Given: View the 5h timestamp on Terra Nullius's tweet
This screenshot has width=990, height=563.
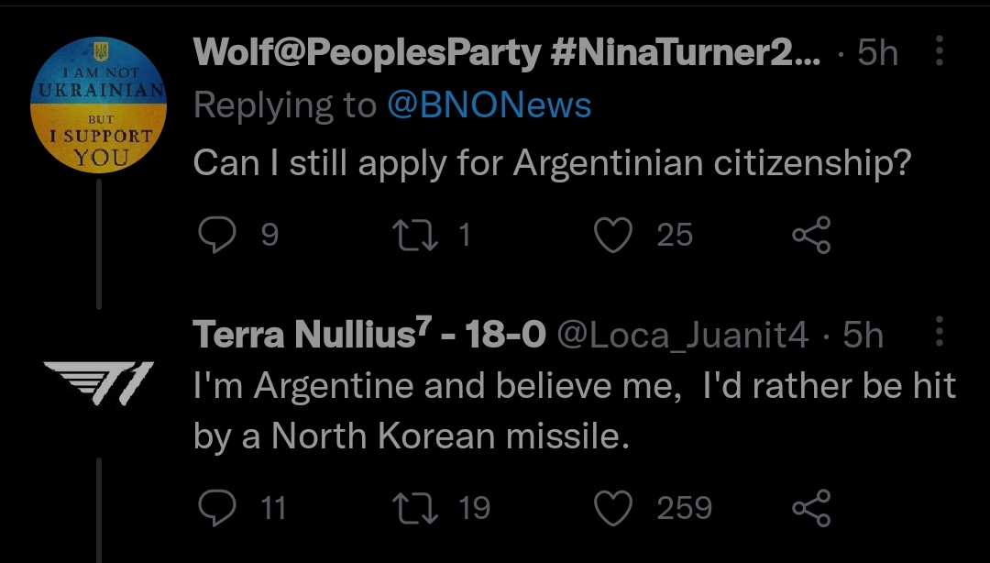Looking at the screenshot, I should pyautogui.click(x=863, y=337).
